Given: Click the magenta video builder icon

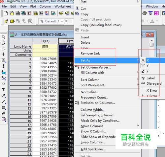Looking at the screenshot, I should (156, 13).
